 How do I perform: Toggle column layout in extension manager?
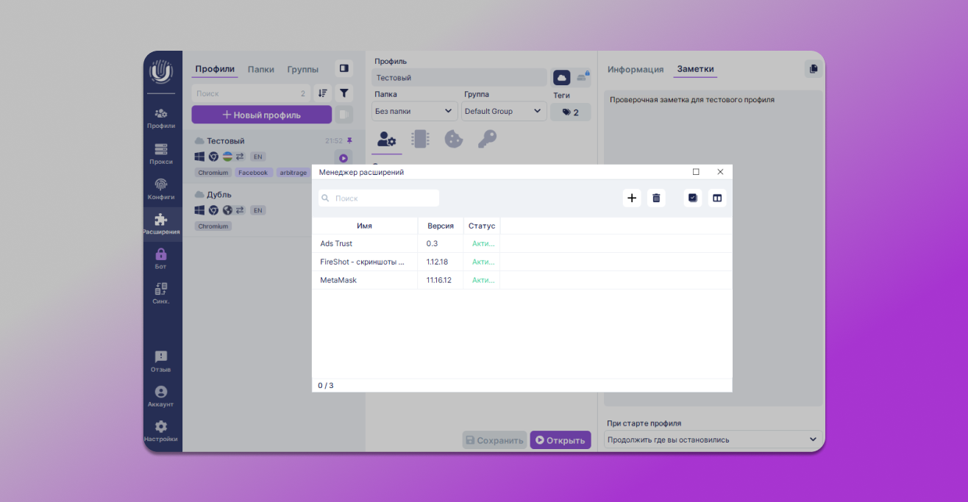coord(717,198)
